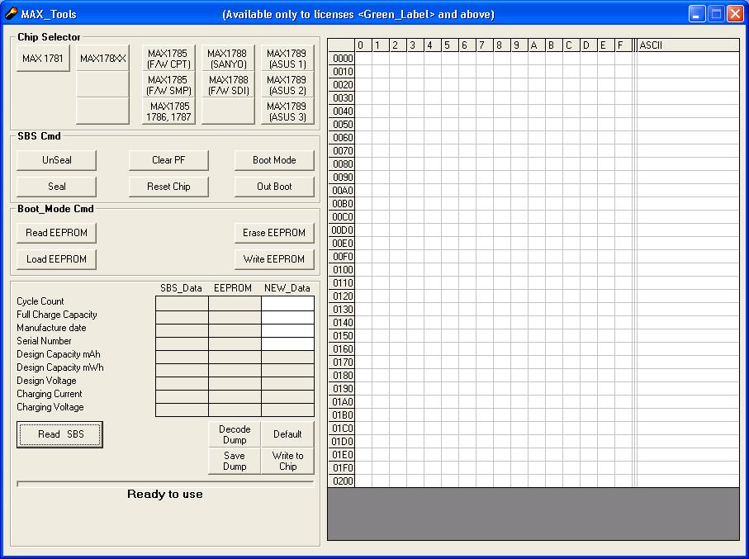Click the Read EEPROM button
This screenshot has width=749, height=559.
[x=56, y=233]
